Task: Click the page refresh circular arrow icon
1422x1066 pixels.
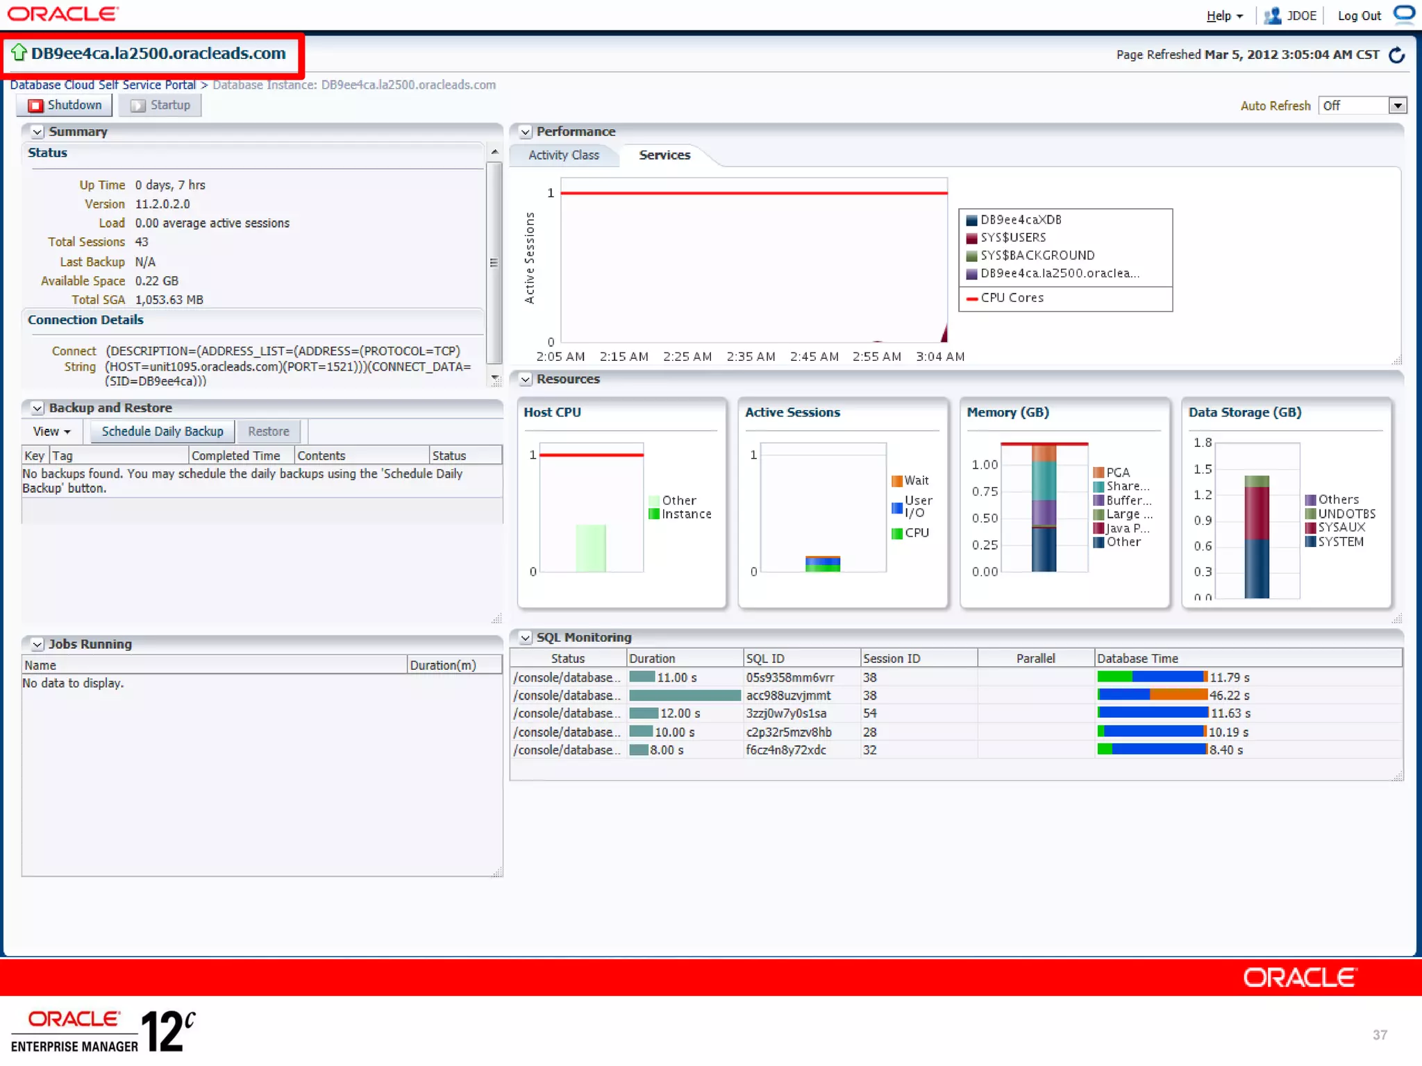Action: 1396,55
